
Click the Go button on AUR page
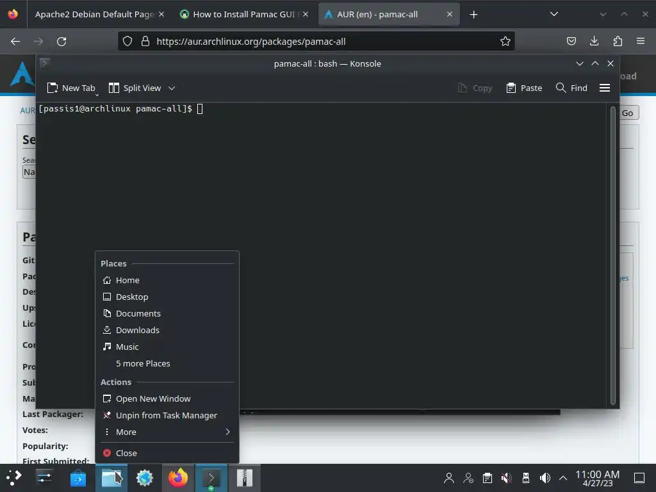pyautogui.click(x=628, y=113)
